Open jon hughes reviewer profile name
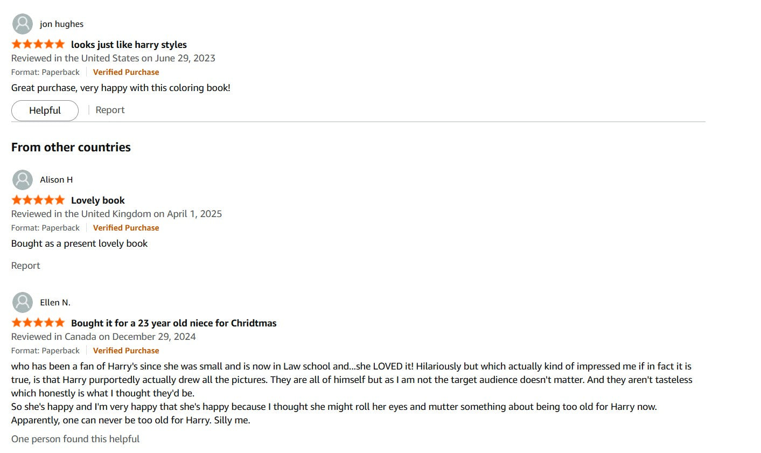761x453 pixels. pyautogui.click(x=61, y=24)
